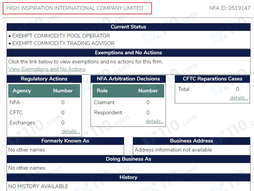
Task: Click the NFA Arbitration Decisions panel header
Action: pyautogui.click(x=128, y=79)
